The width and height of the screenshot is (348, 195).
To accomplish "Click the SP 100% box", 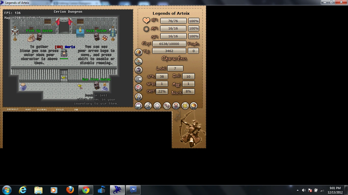I will point(194,36).
